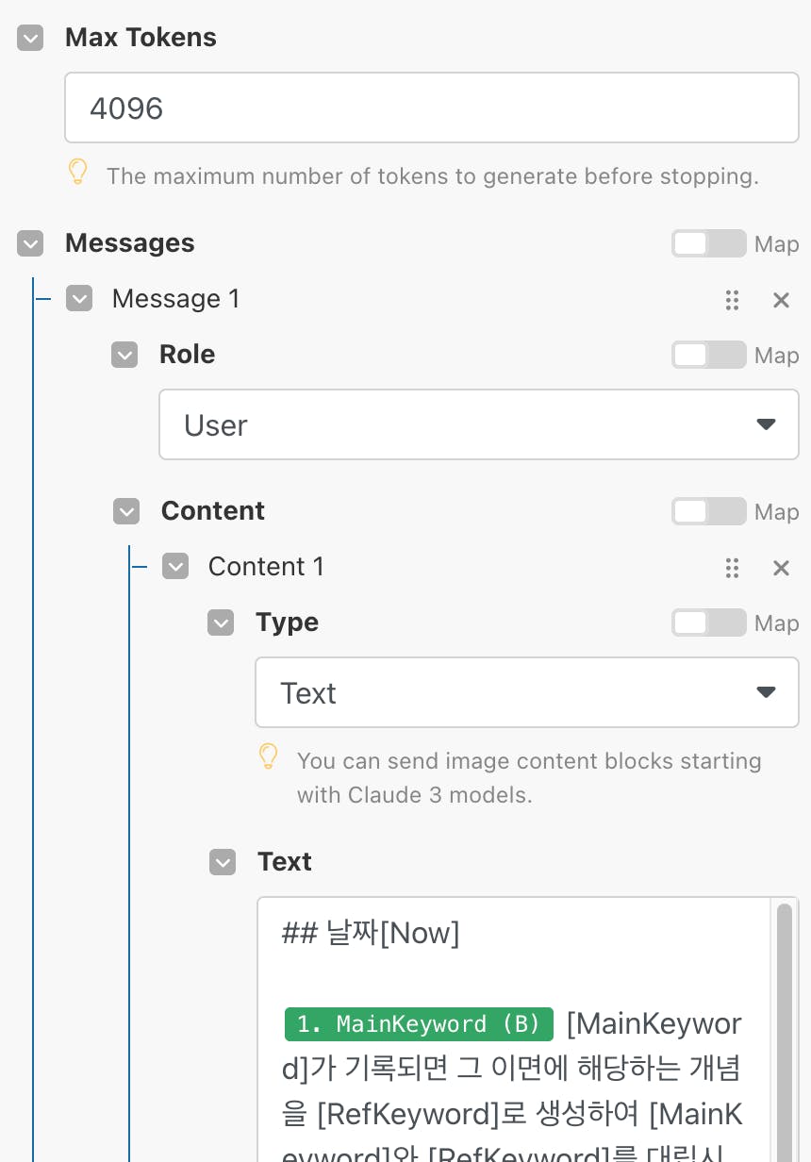Toggle Map switch for Messages
This screenshot has height=1162, width=811.
coord(708,244)
